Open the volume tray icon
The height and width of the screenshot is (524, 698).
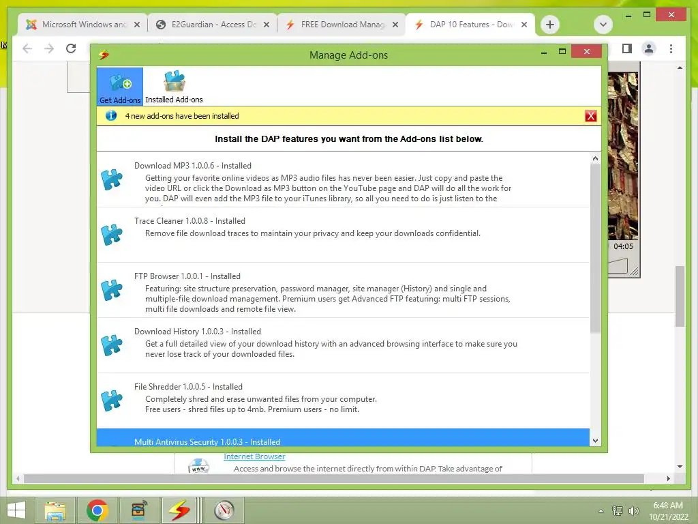click(634, 510)
